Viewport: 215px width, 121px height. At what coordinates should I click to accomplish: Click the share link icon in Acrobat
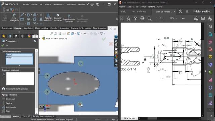pos(196,18)
